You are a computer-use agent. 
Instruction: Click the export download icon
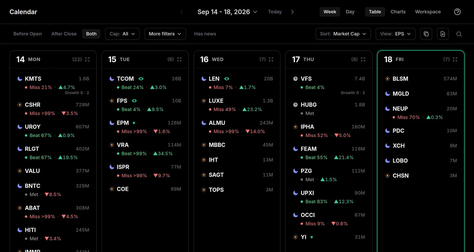(x=443, y=34)
